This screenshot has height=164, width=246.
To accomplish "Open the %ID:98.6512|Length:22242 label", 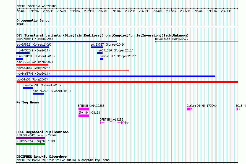I will [x=36, y=135].
